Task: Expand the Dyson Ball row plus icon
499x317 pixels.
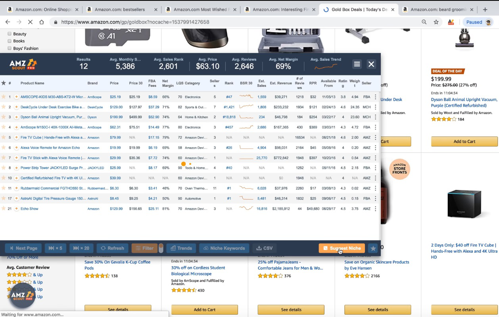Action: coord(16,117)
